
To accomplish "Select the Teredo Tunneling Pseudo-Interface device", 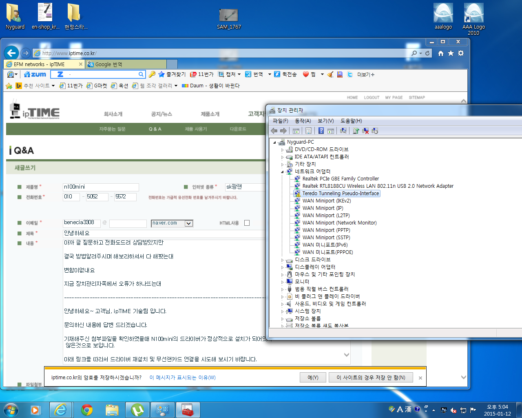I will pos(341,193).
